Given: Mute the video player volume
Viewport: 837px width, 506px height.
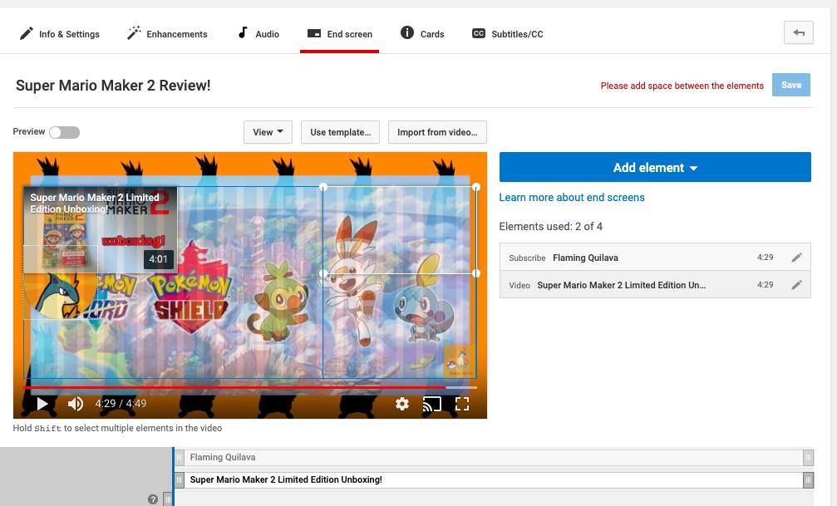Looking at the screenshot, I should click(x=76, y=404).
